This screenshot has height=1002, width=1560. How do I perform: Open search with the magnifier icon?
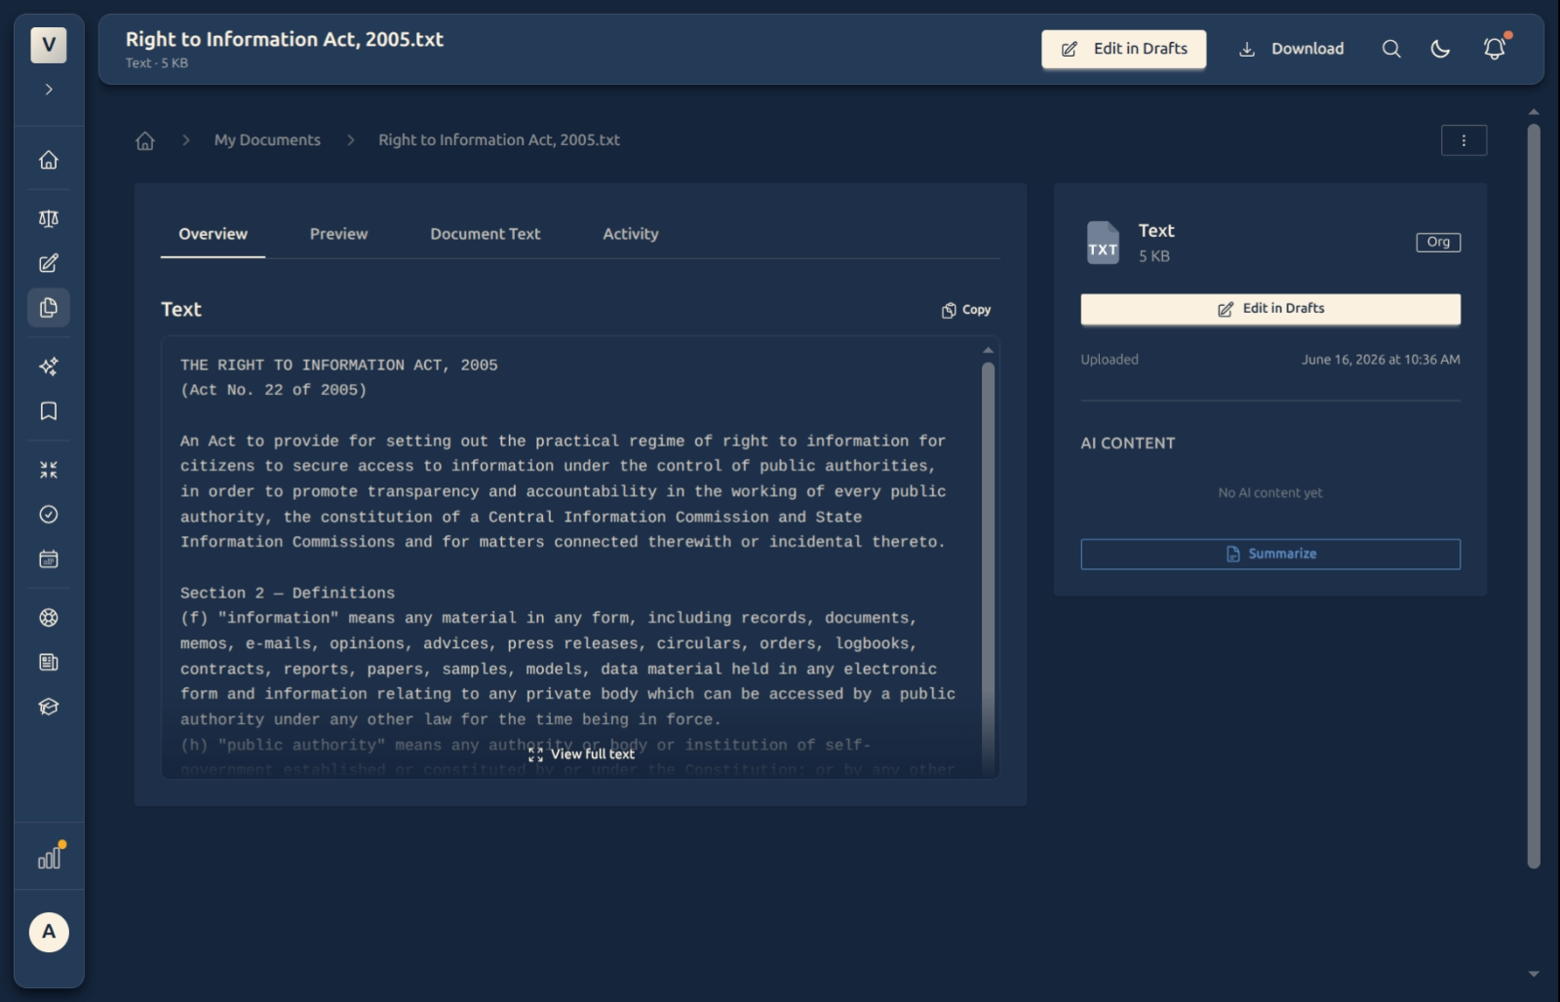[1391, 49]
